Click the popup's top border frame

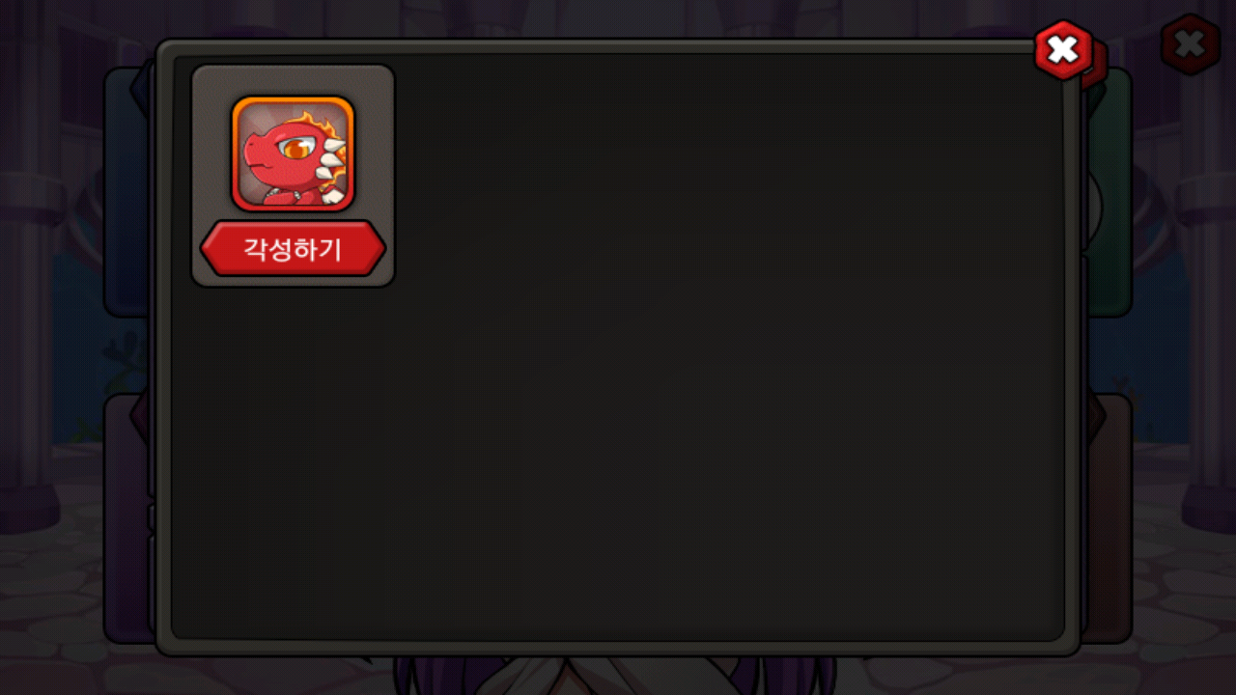(599, 46)
